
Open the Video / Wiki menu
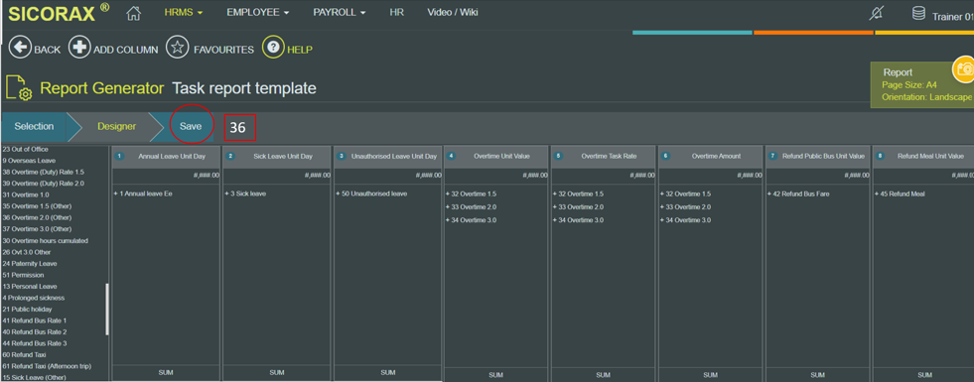(x=453, y=13)
